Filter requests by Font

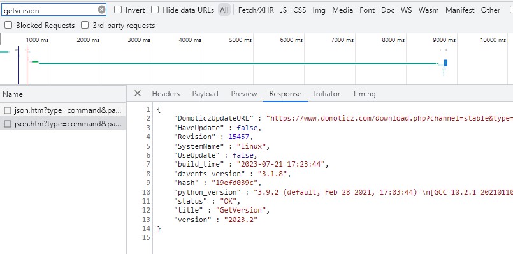click(x=367, y=10)
